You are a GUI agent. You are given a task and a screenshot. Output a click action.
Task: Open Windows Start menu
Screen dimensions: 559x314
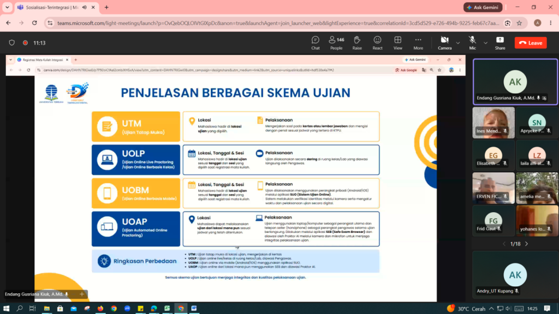[6, 309]
